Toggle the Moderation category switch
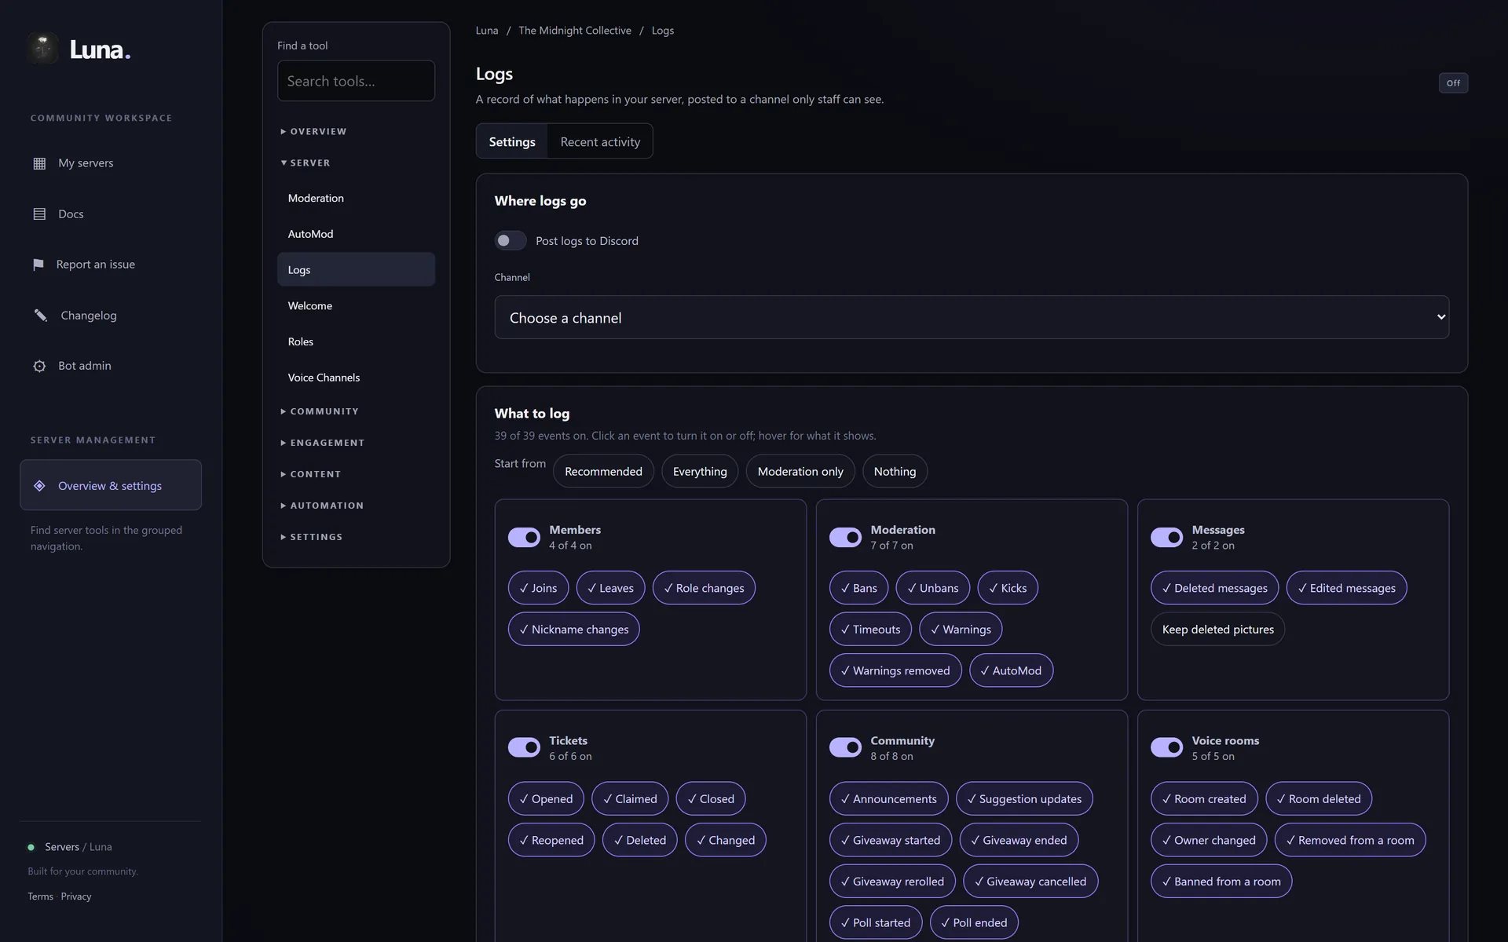 click(x=845, y=537)
